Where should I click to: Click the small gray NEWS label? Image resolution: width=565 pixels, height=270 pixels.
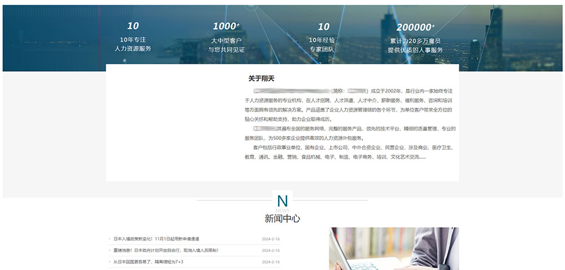pyautogui.click(x=282, y=211)
